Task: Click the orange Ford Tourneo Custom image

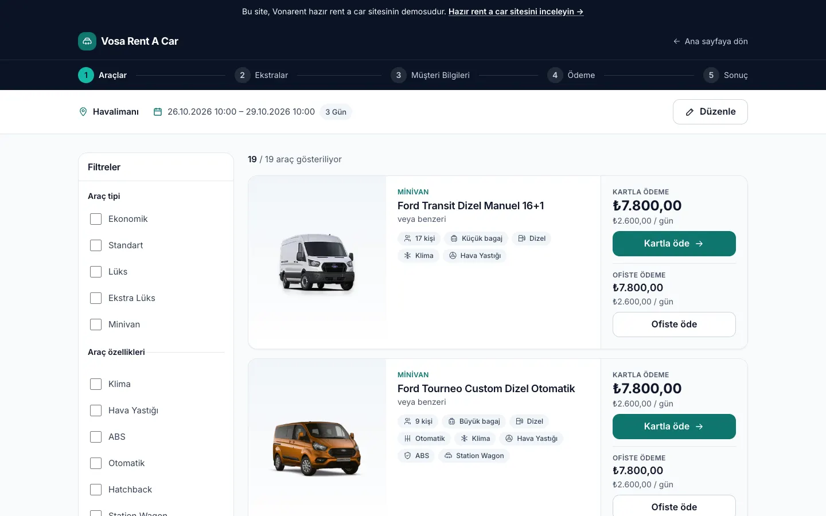Action: 317,448
